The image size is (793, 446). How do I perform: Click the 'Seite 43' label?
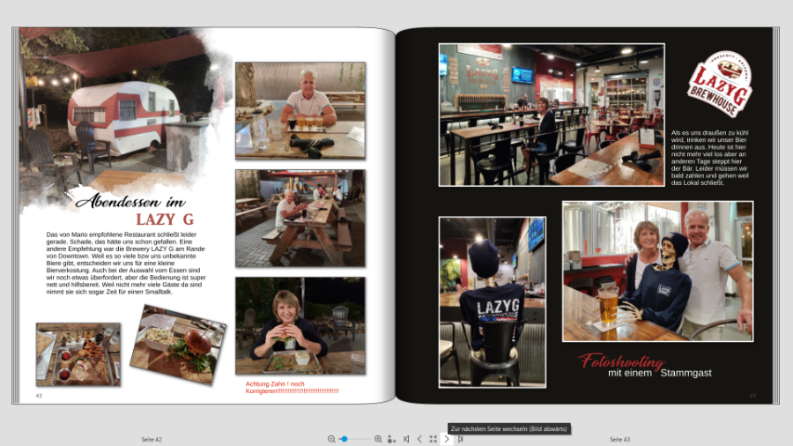click(620, 440)
